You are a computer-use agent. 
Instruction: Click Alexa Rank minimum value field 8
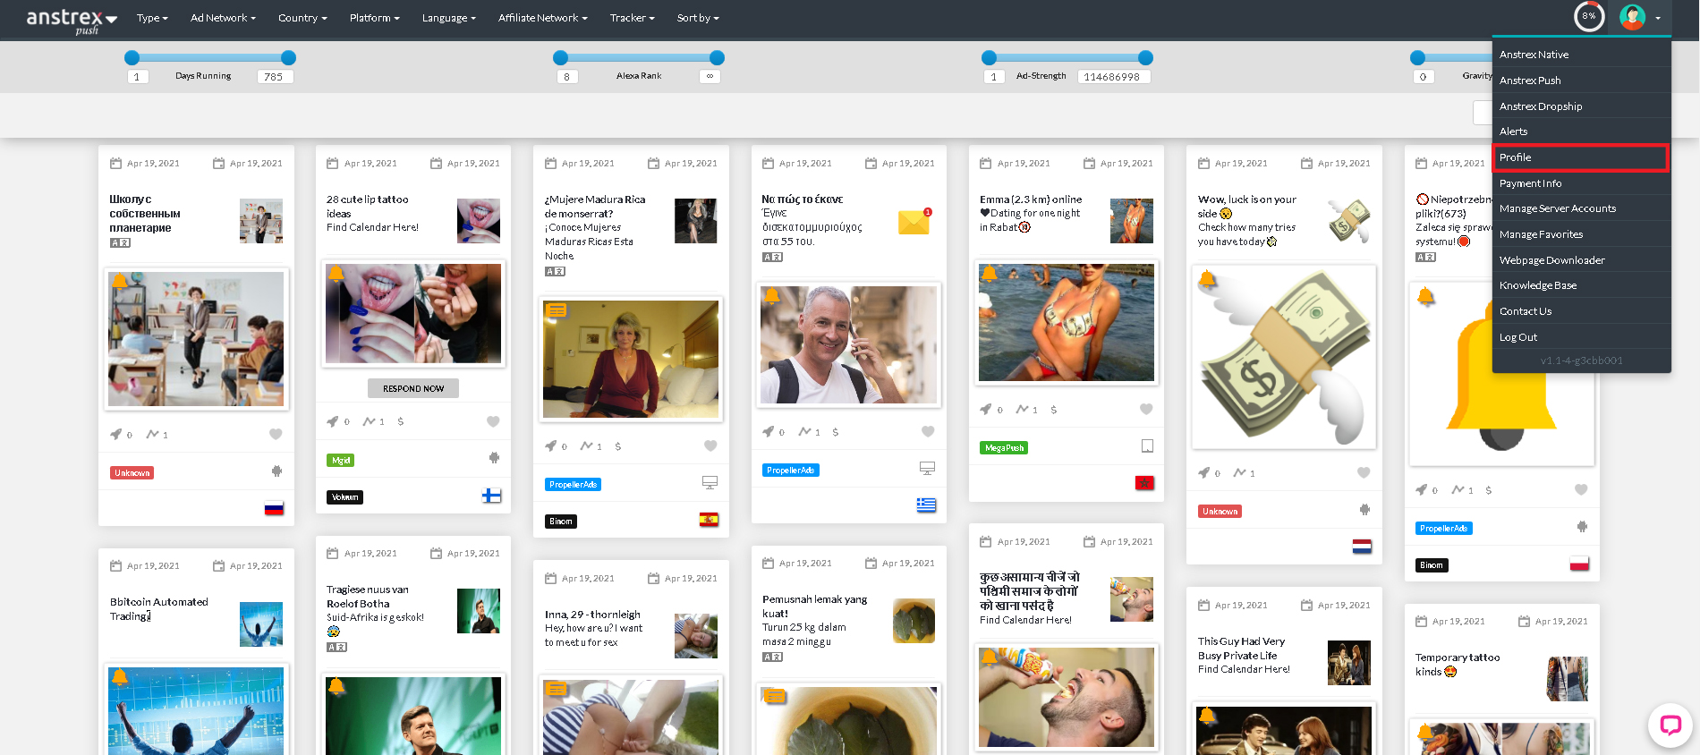tap(566, 77)
